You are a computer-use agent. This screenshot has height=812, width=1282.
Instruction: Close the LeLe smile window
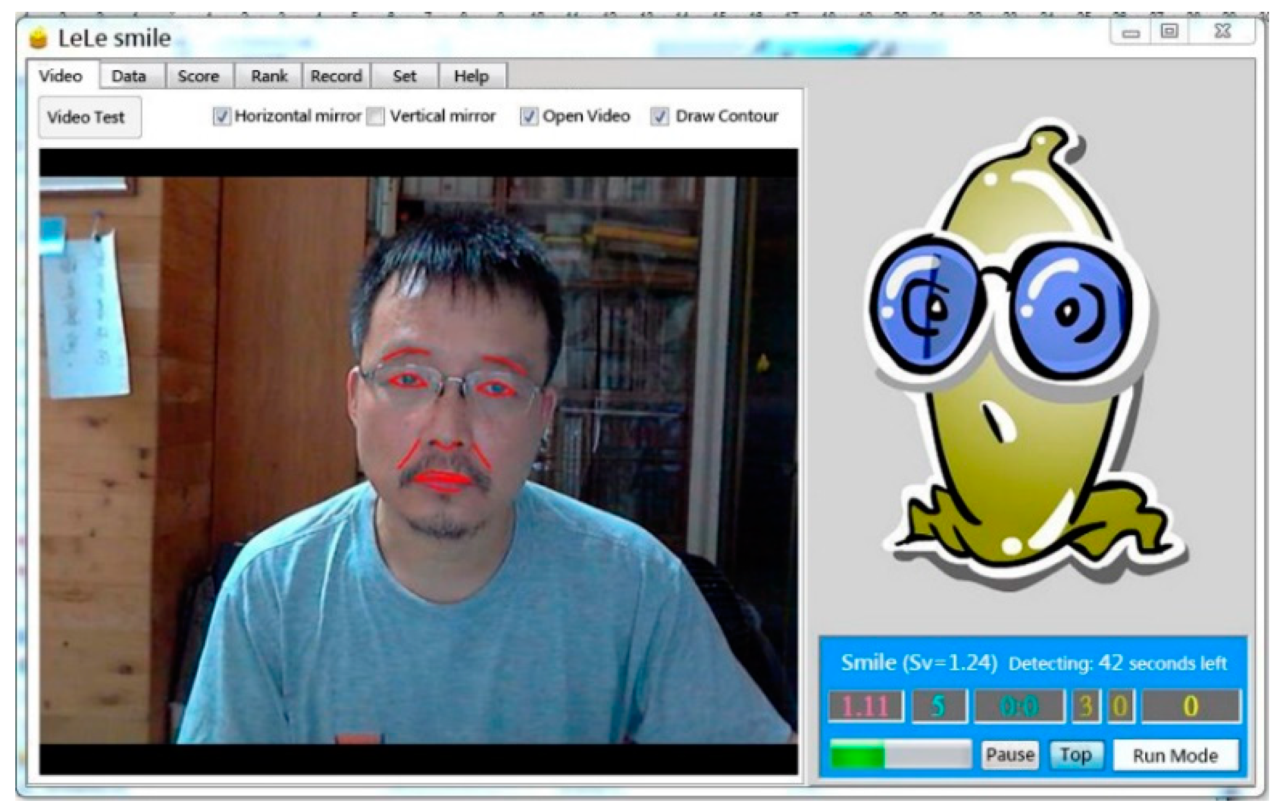click(x=1223, y=31)
